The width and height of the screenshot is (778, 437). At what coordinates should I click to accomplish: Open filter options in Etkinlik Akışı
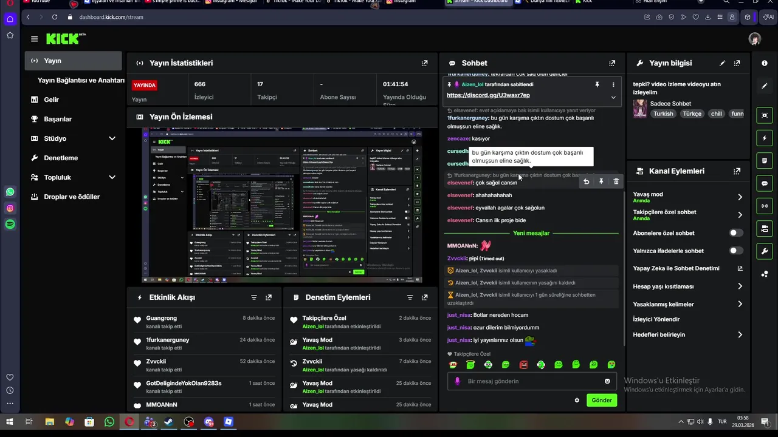[x=254, y=297]
